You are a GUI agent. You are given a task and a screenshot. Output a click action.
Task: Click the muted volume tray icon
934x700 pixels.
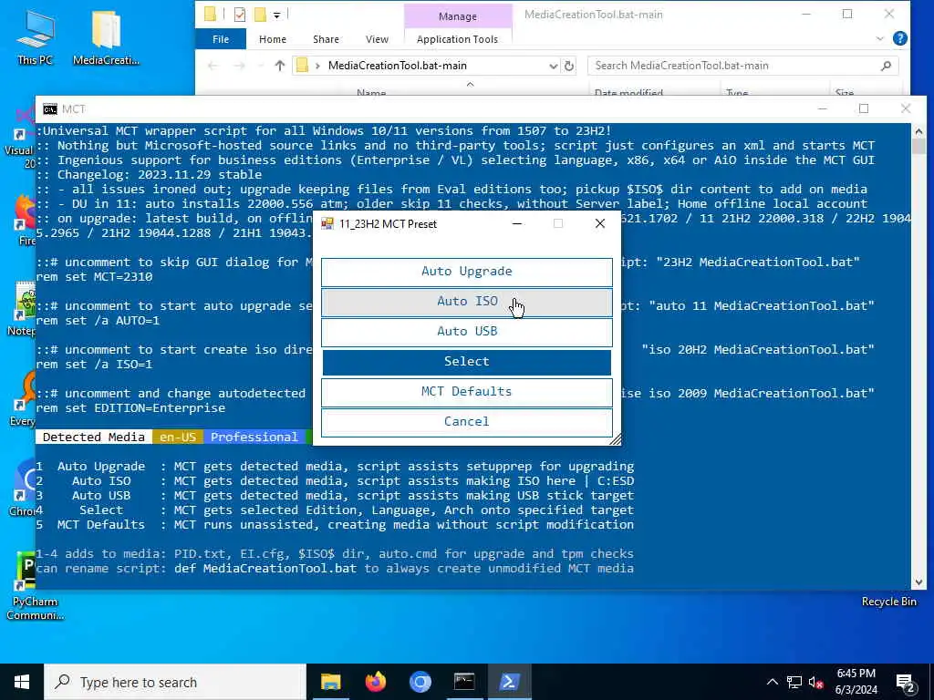pos(815,682)
